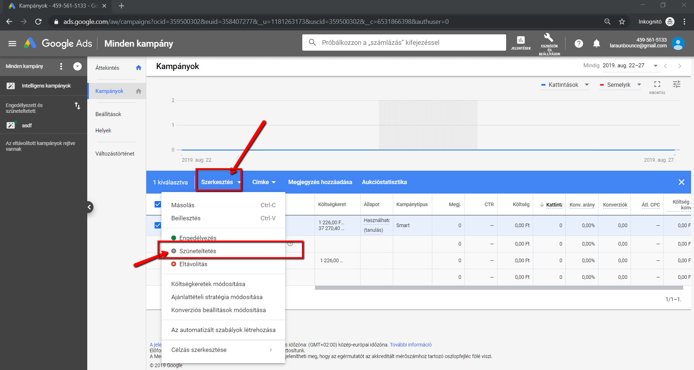Go to previous date range
This screenshot has width=694, height=370.
click(x=665, y=66)
